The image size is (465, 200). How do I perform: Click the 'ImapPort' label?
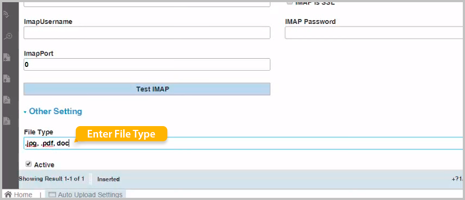(x=39, y=53)
